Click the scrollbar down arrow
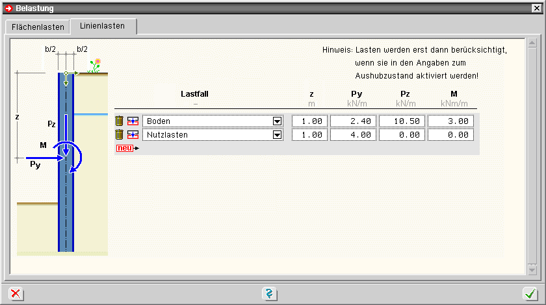This screenshot has width=546, height=305. pos(532,269)
